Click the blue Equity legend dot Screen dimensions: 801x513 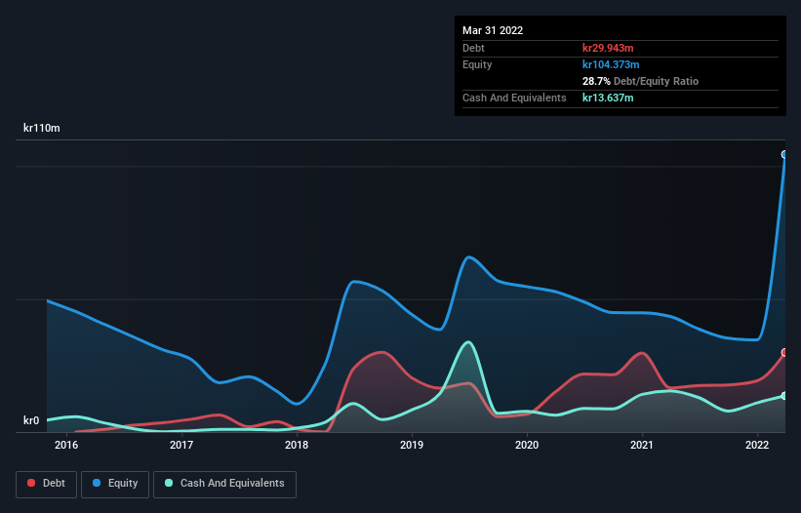(97, 483)
